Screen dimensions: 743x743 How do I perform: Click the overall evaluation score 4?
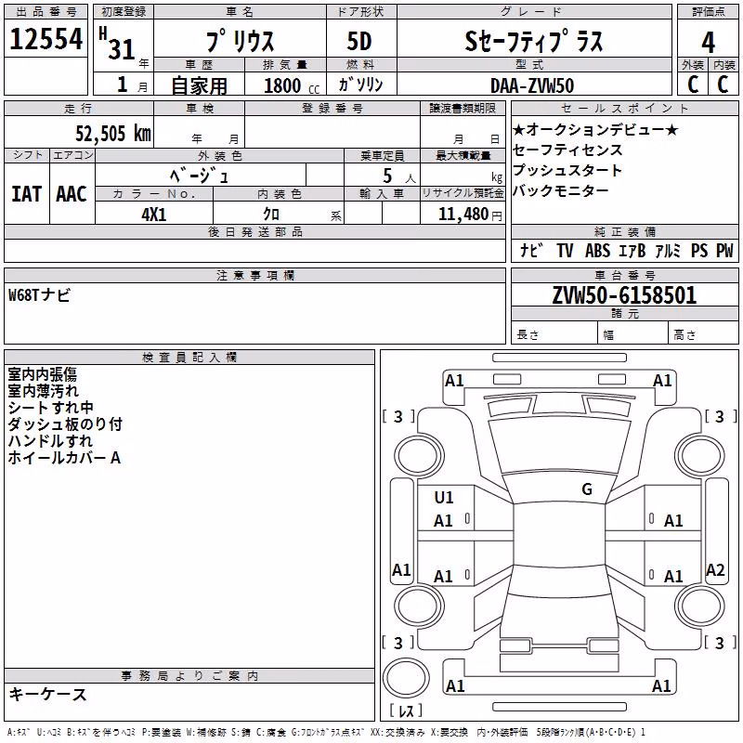tap(708, 43)
